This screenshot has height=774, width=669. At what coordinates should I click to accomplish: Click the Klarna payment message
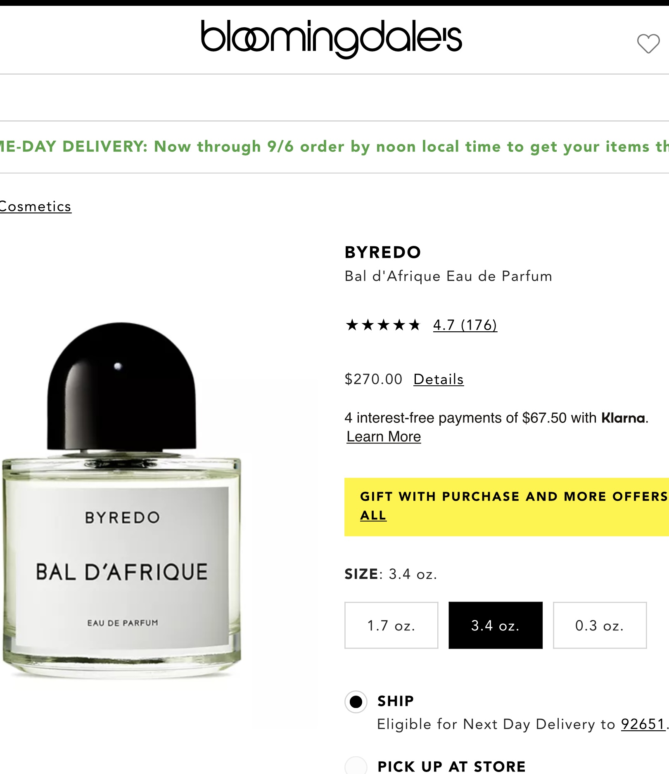pos(496,418)
